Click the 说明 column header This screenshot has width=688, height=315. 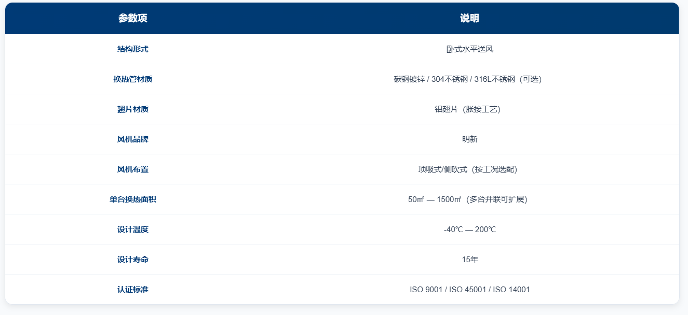tap(470, 18)
